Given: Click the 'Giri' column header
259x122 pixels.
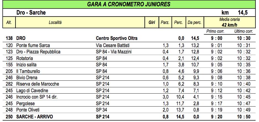Looking at the screenshot, I should [152, 22].
